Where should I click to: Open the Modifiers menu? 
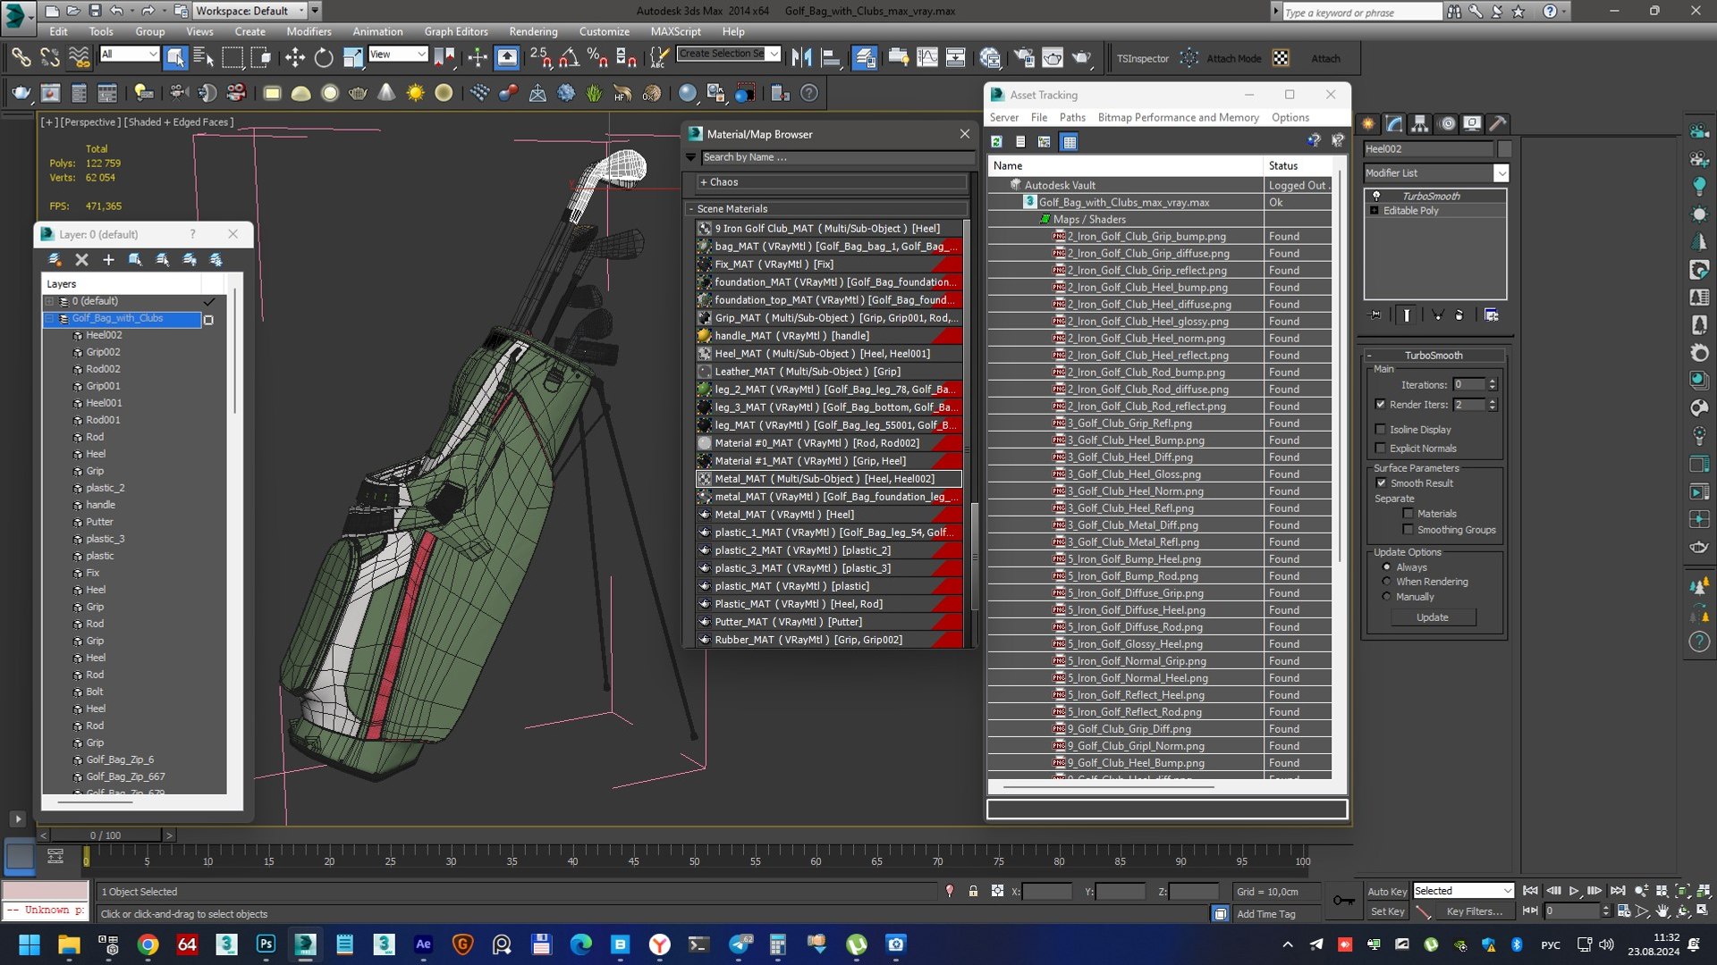pos(309,31)
